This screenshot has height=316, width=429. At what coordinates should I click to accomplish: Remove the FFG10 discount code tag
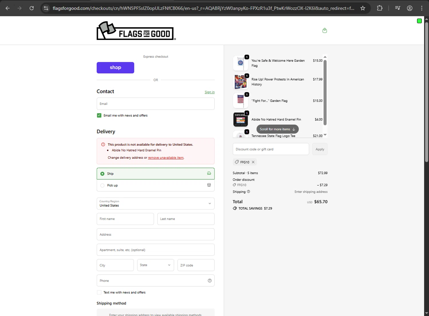(253, 162)
